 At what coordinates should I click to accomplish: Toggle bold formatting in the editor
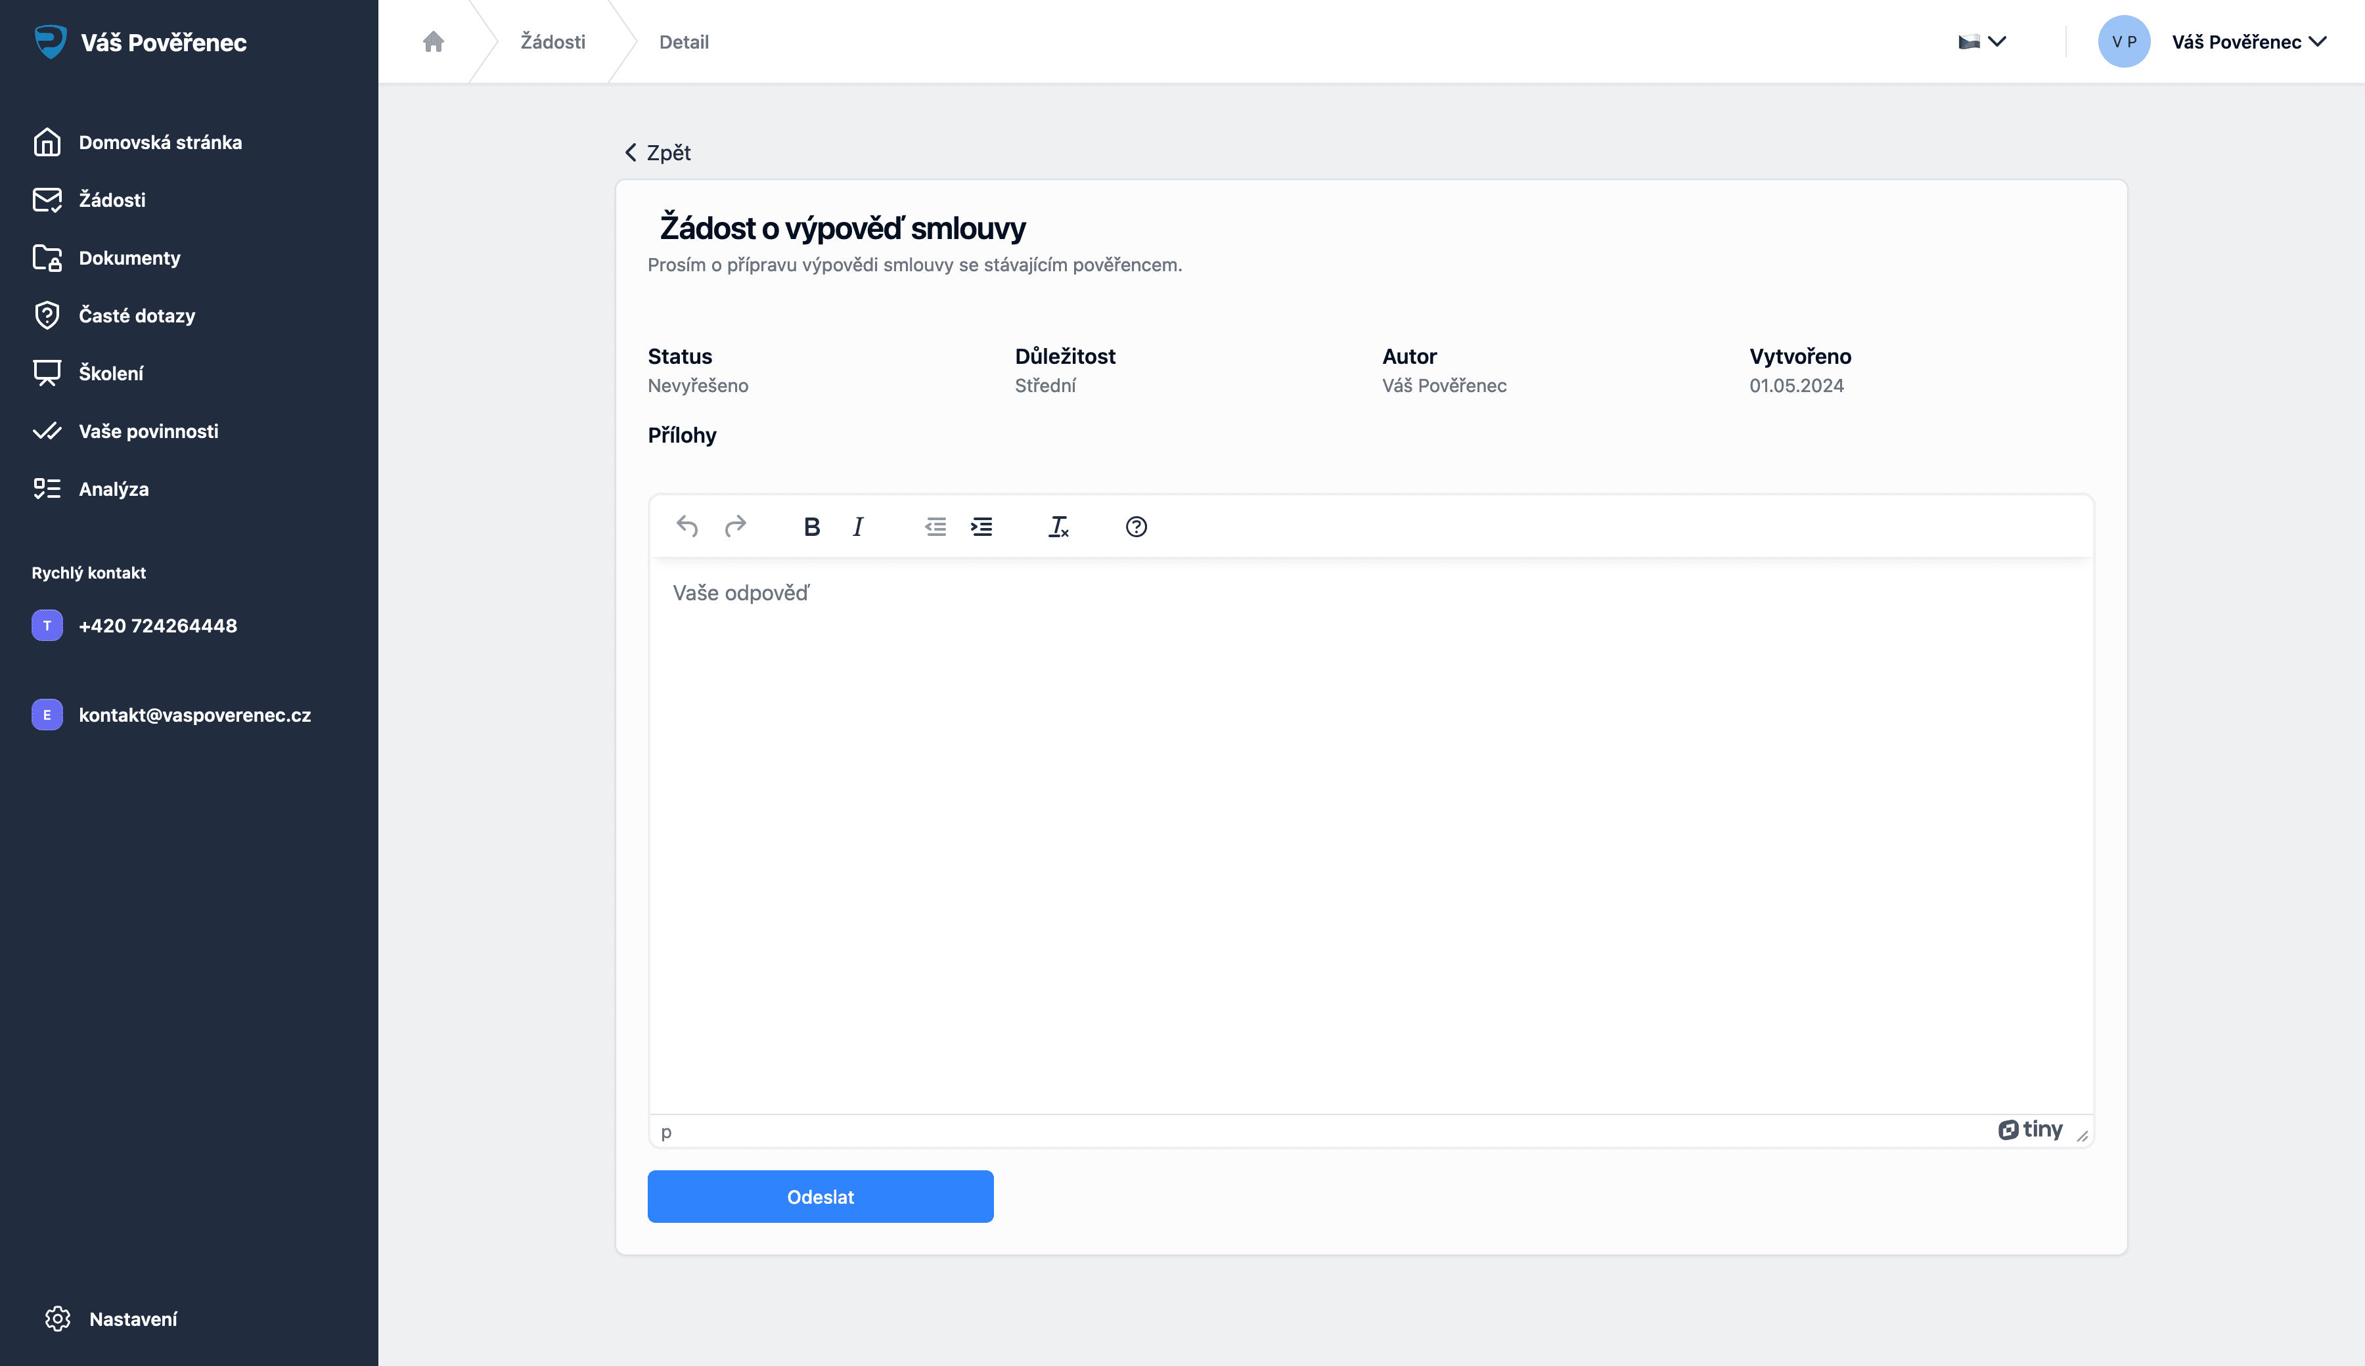[x=812, y=526]
